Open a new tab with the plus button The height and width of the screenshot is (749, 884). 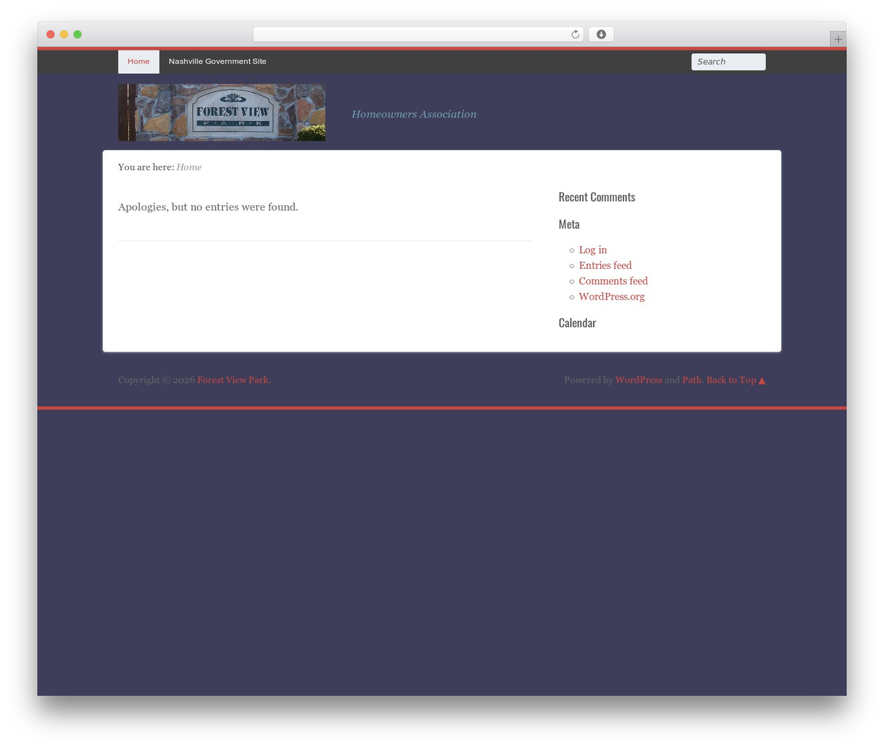click(x=838, y=39)
